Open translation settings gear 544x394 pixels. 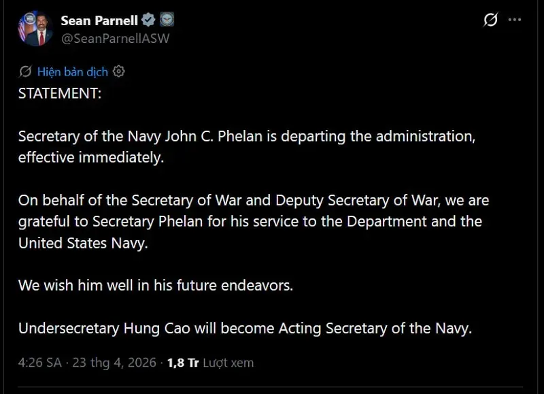point(118,71)
